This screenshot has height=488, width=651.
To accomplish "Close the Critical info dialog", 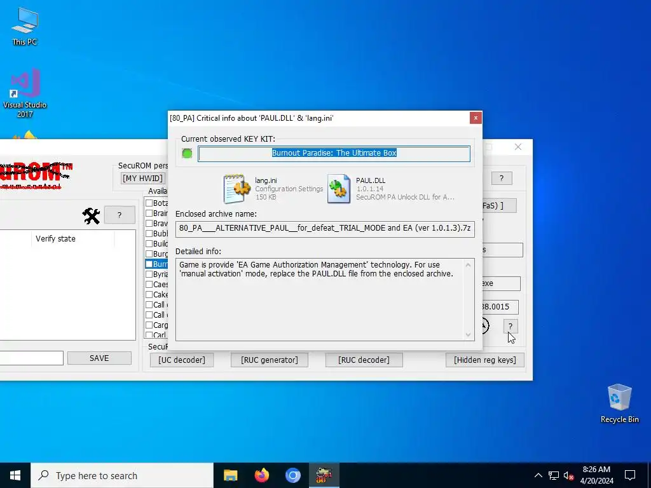I will [x=476, y=118].
